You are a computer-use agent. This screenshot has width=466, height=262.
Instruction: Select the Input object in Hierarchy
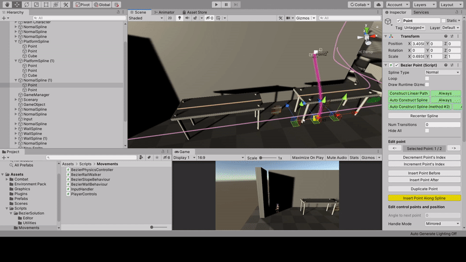pos(27,119)
